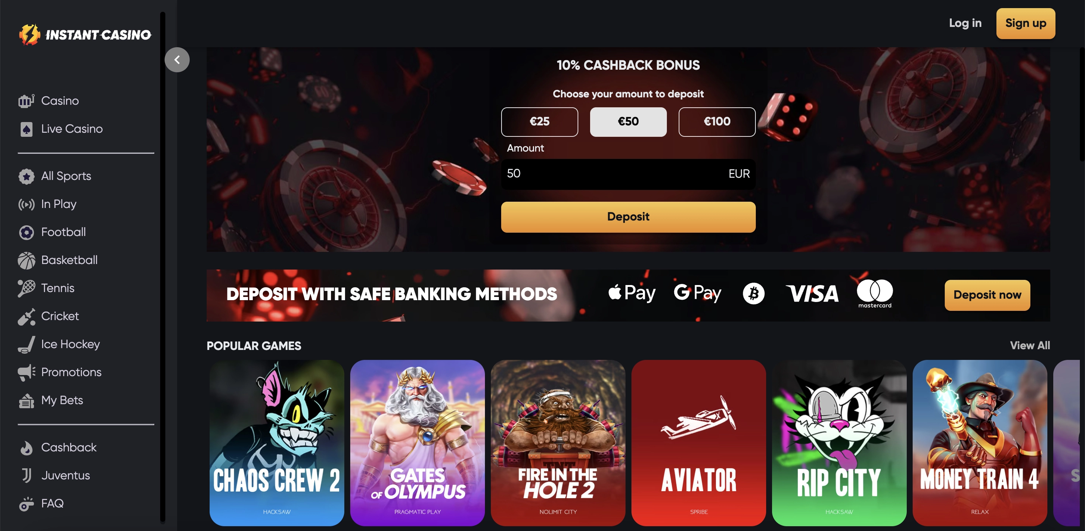Open the Promotions megaphone icon

click(x=26, y=372)
